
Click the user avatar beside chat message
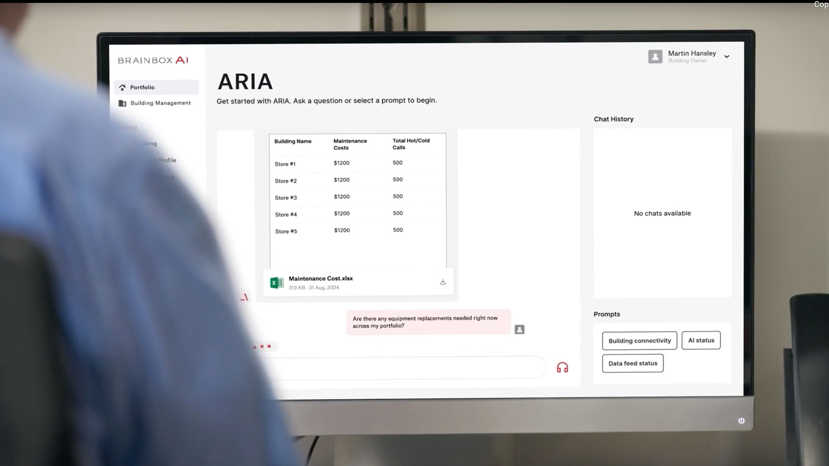(x=519, y=330)
